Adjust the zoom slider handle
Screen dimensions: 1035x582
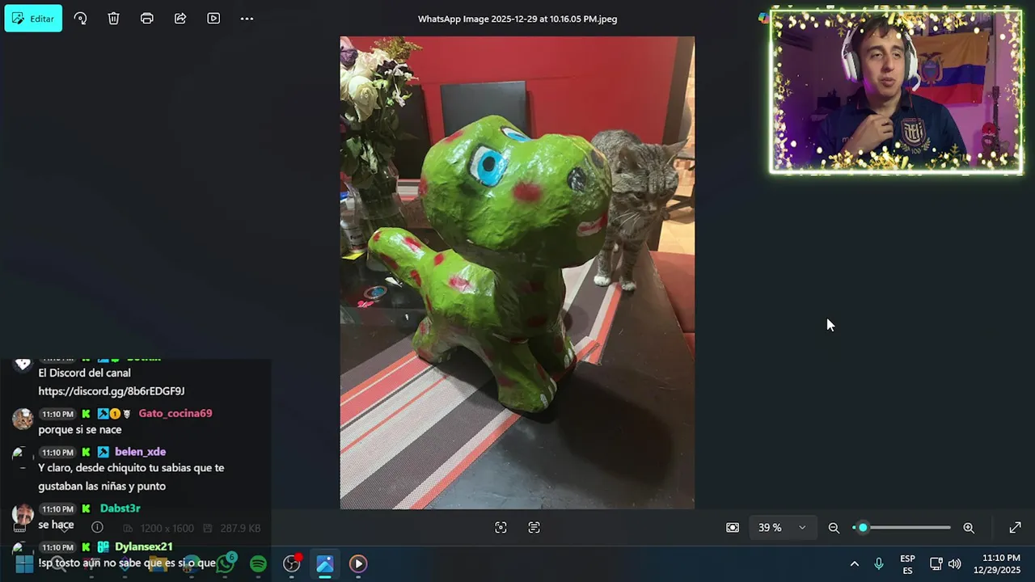click(863, 528)
